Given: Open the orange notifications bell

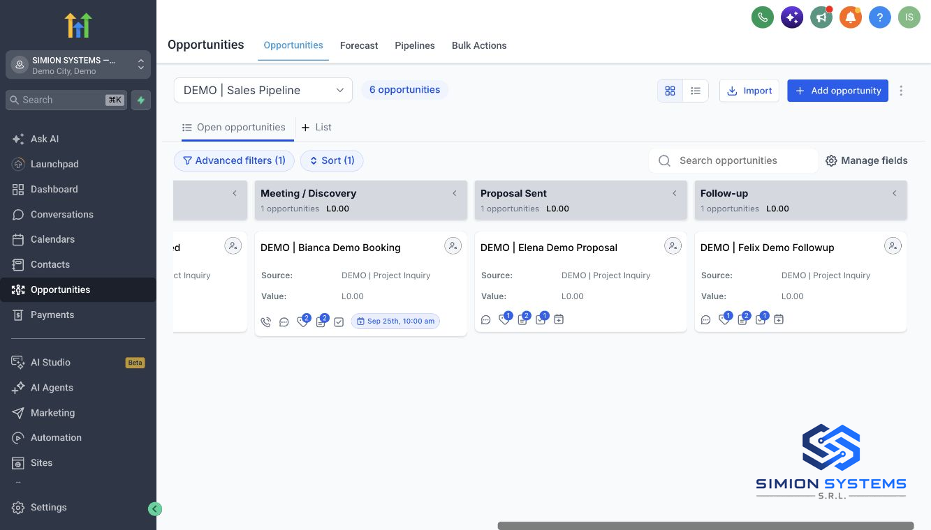Looking at the screenshot, I should coord(851,17).
